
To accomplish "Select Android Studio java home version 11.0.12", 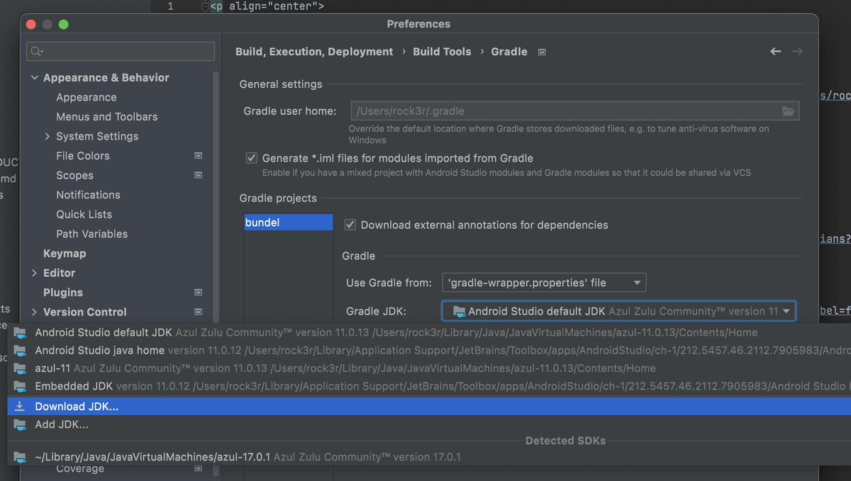I will point(429,351).
